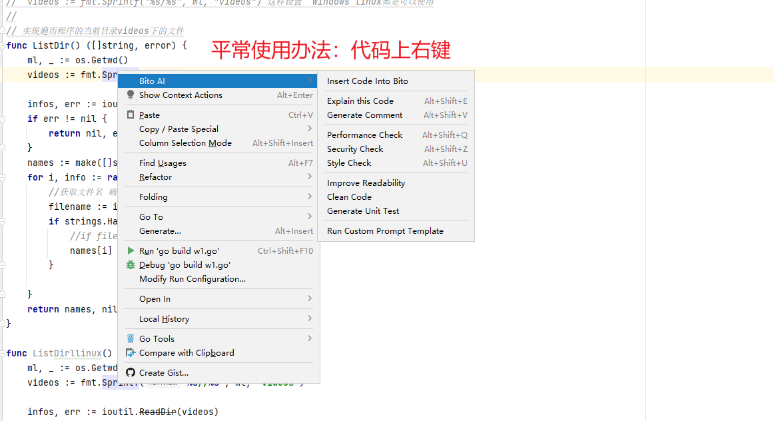The width and height of the screenshot is (774, 421).
Task: Expand the Bito AI submenu arrow
Action: click(x=310, y=81)
